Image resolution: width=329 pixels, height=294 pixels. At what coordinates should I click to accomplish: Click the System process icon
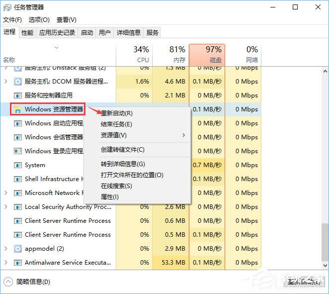(x=17, y=165)
